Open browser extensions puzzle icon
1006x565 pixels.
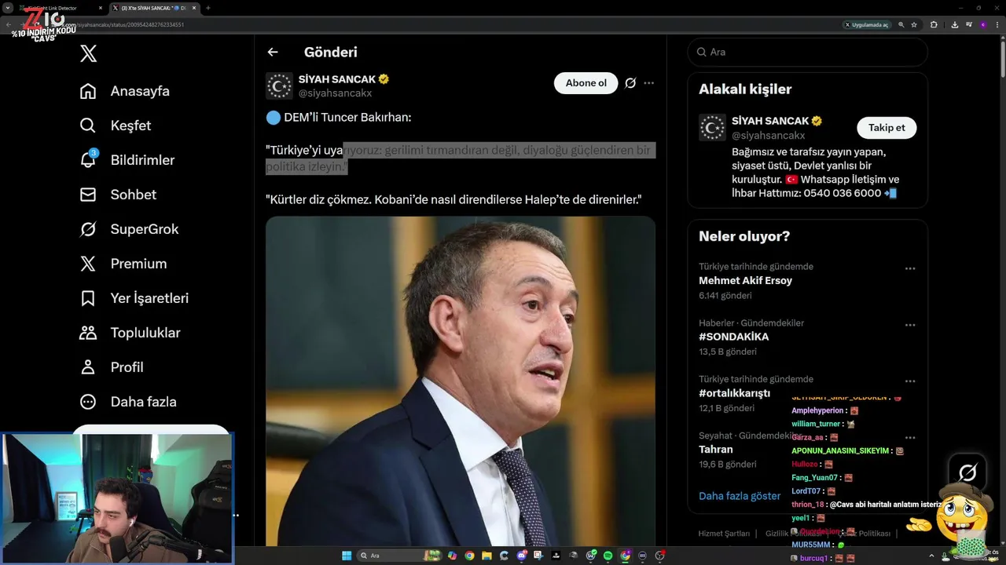(x=934, y=25)
